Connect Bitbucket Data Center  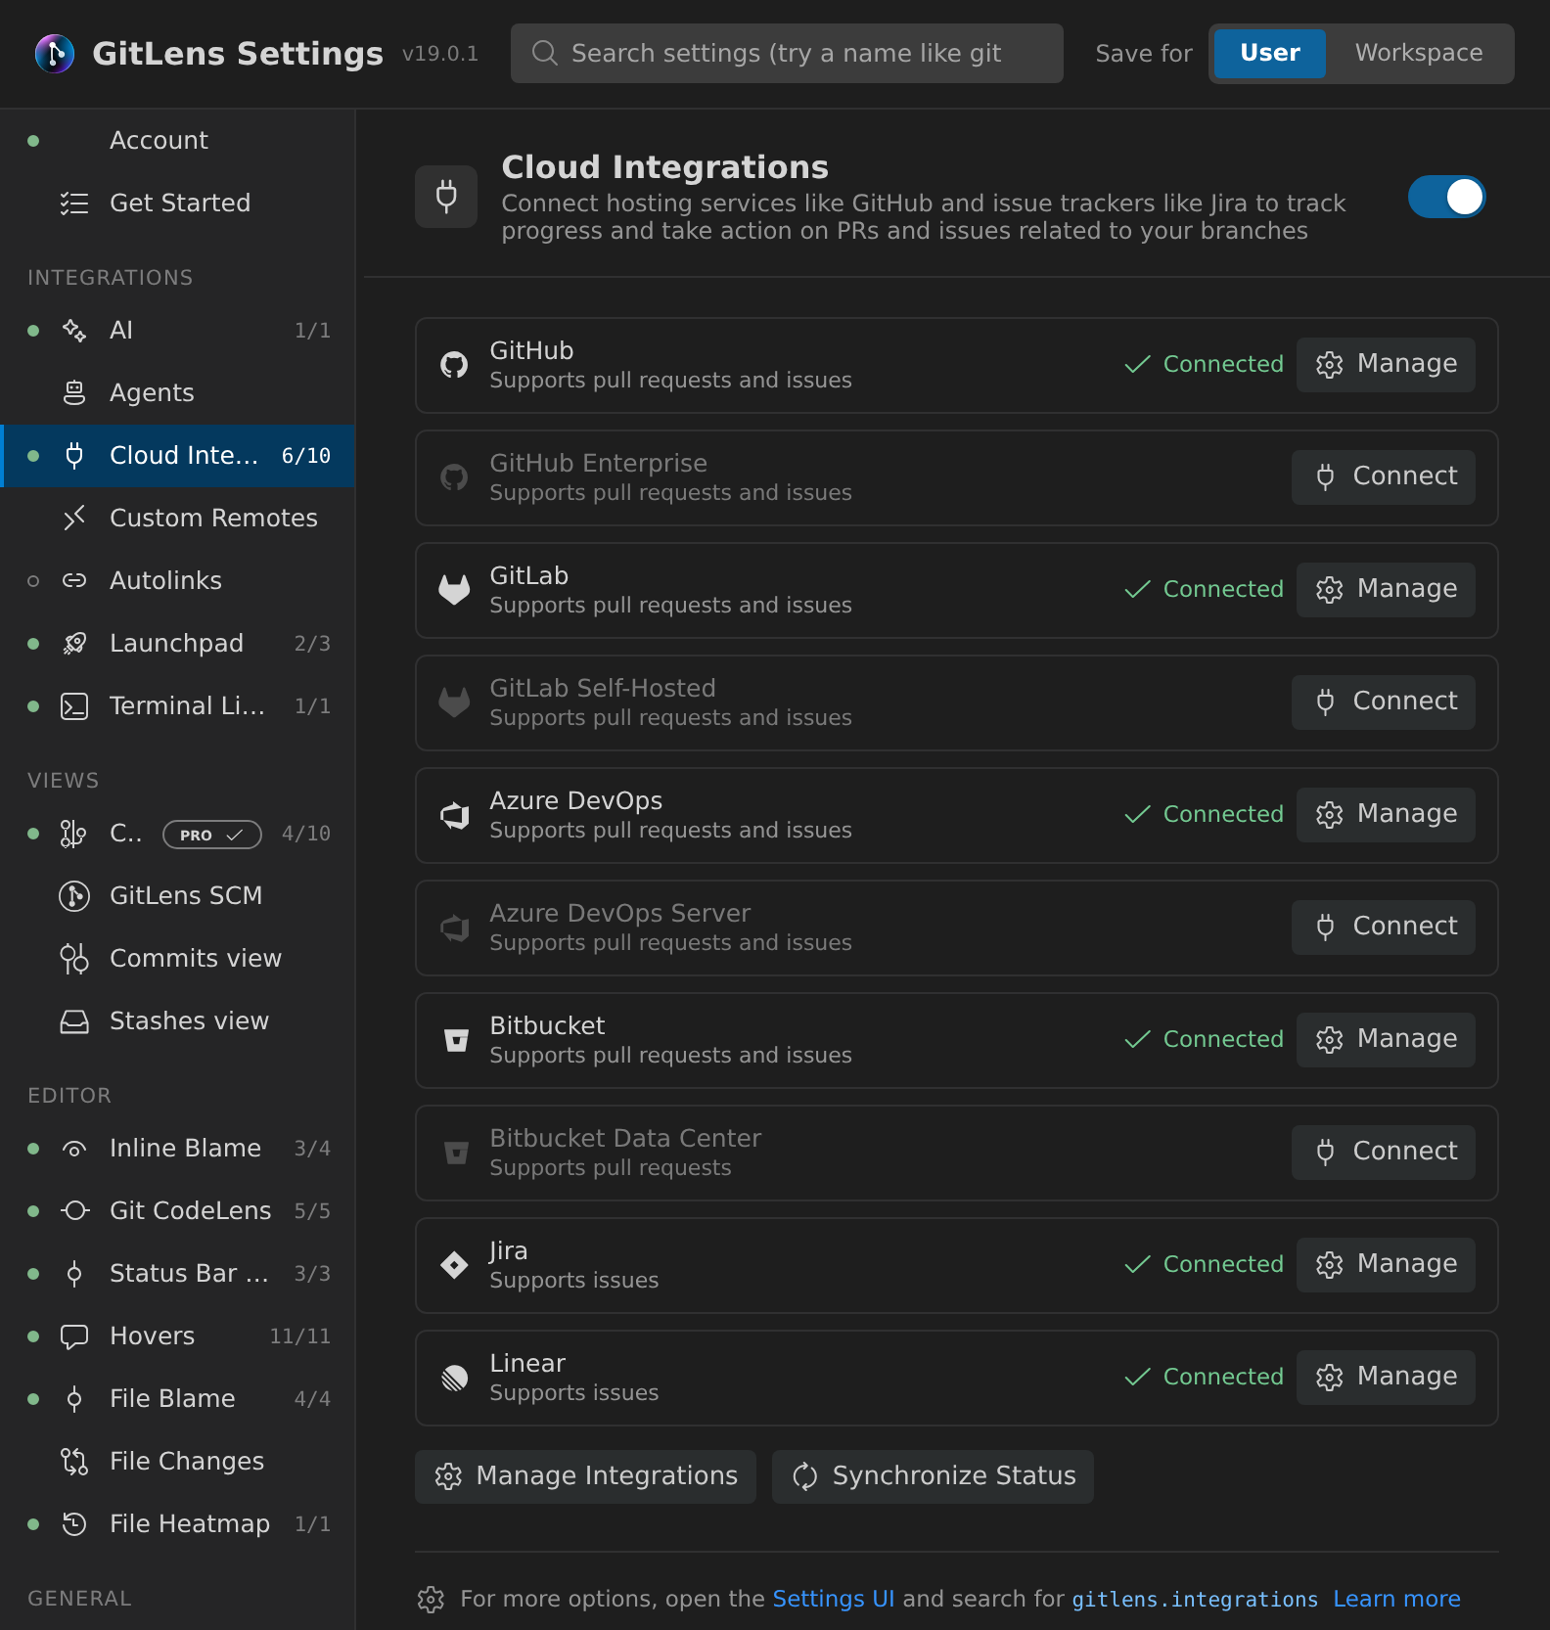pyautogui.click(x=1384, y=1153)
